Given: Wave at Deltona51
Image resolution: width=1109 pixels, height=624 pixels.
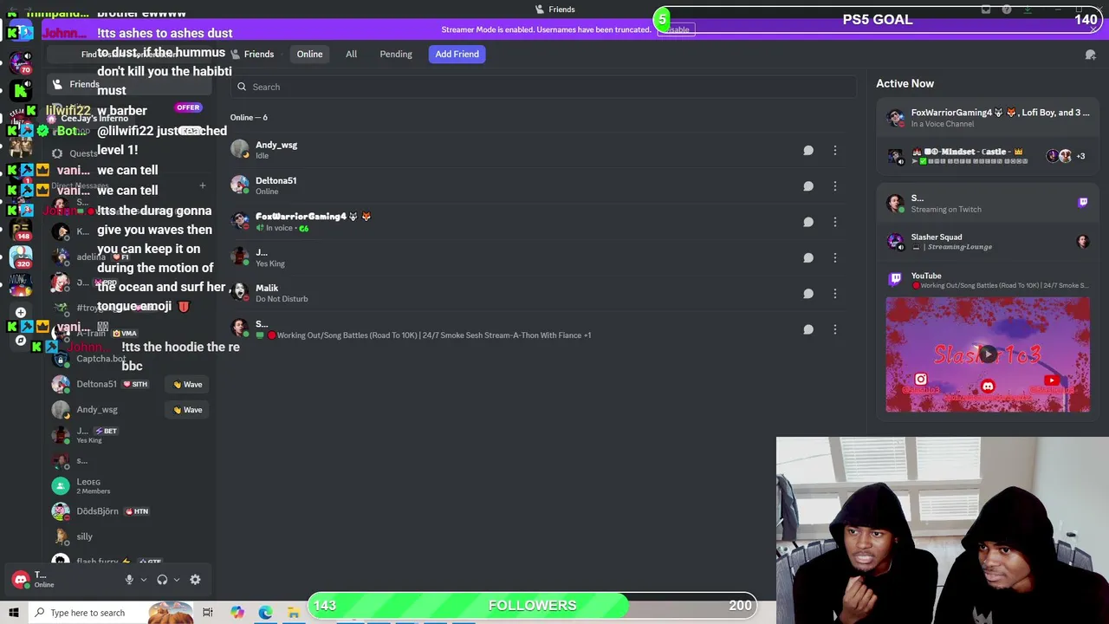Looking at the screenshot, I should click(x=188, y=385).
